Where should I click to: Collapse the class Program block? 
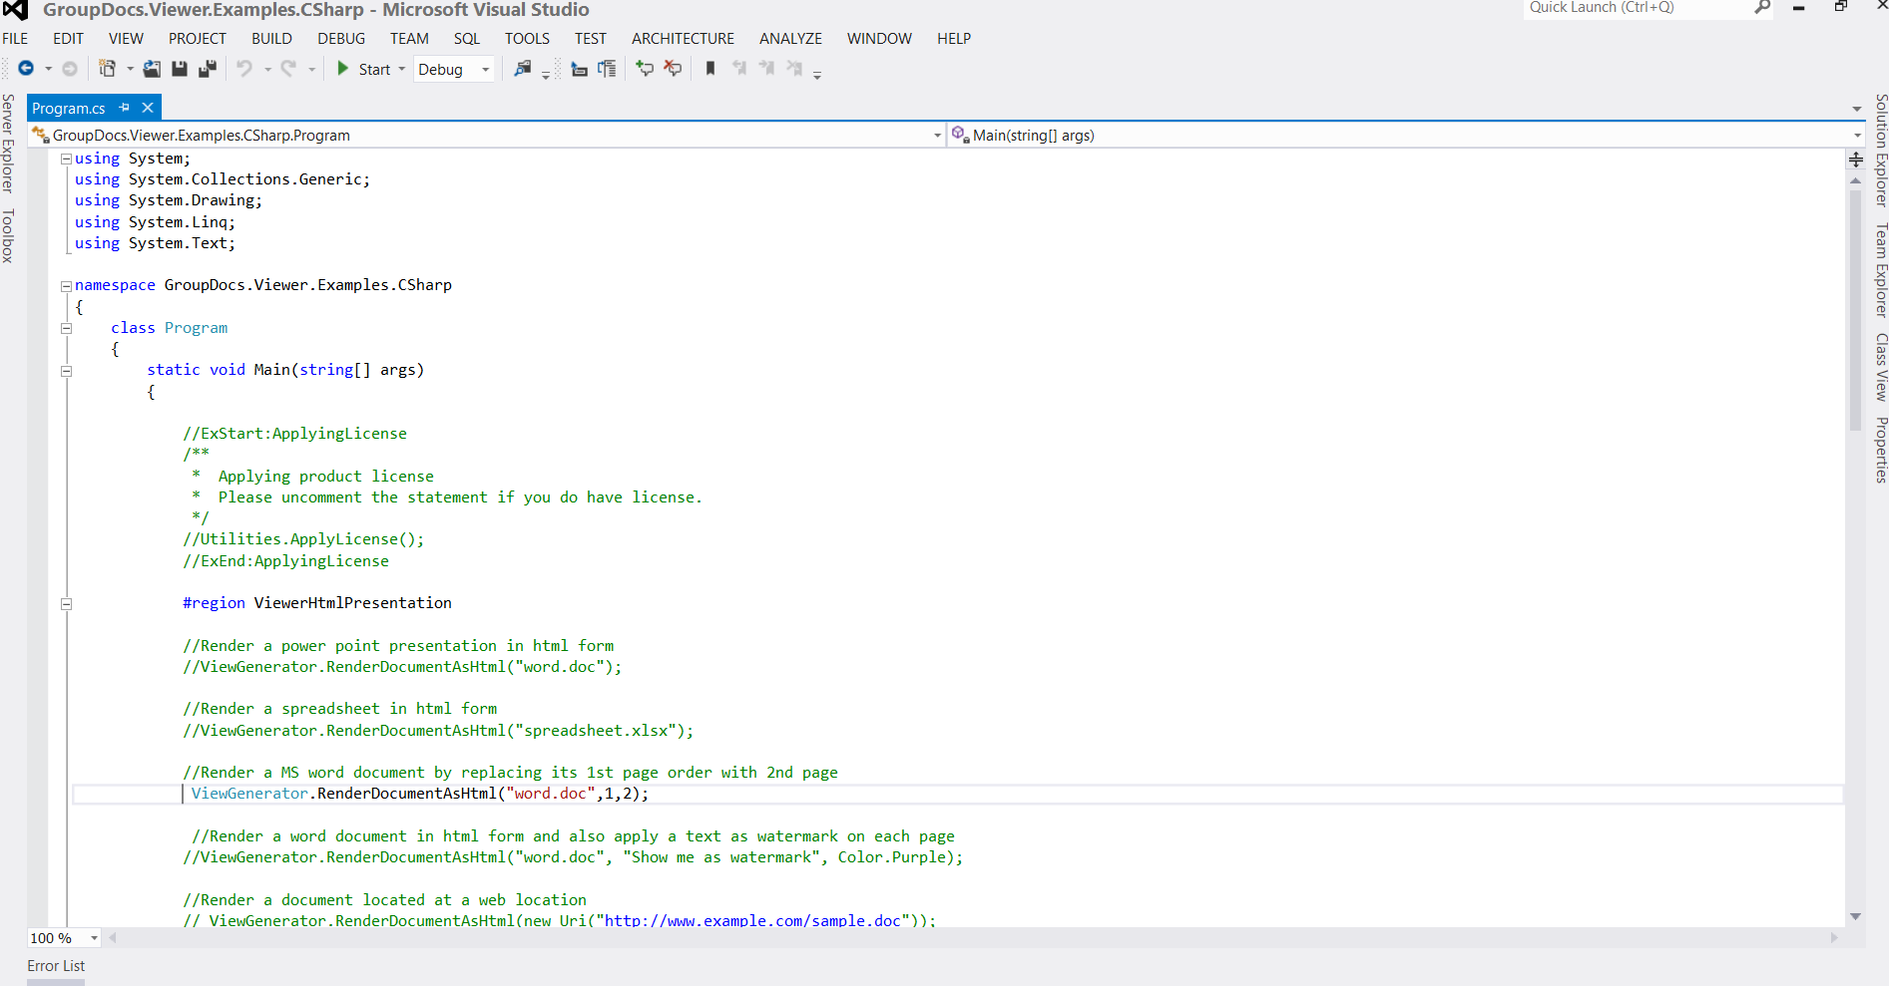click(x=66, y=328)
